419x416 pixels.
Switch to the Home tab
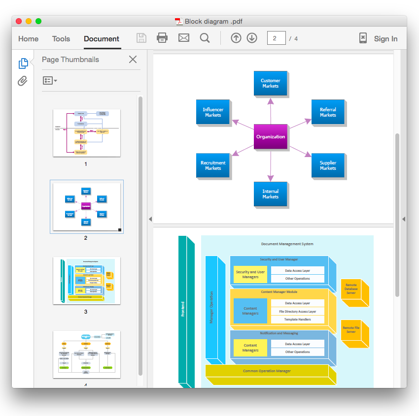point(28,39)
